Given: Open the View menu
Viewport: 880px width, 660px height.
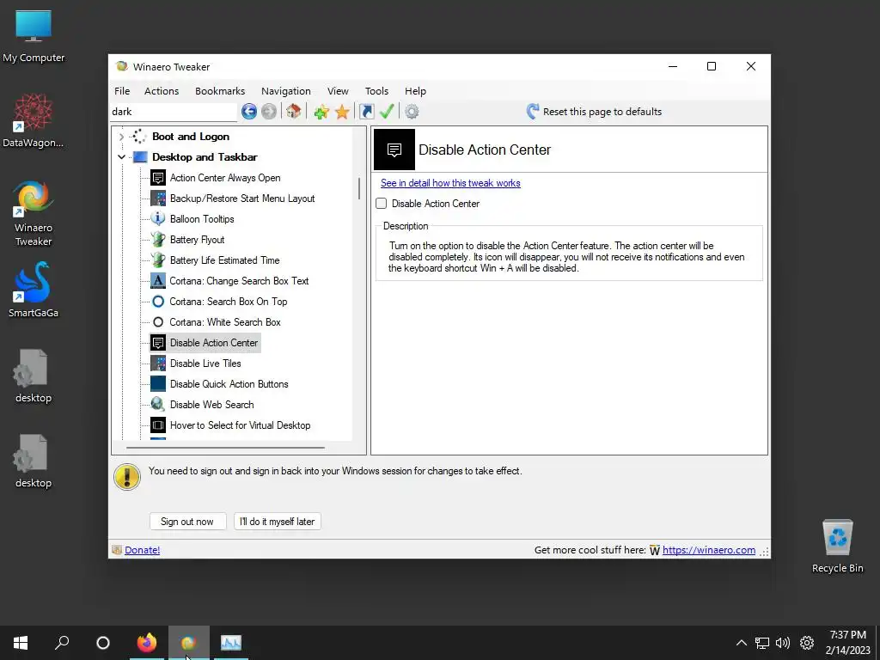Looking at the screenshot, I should click(338, 91).
